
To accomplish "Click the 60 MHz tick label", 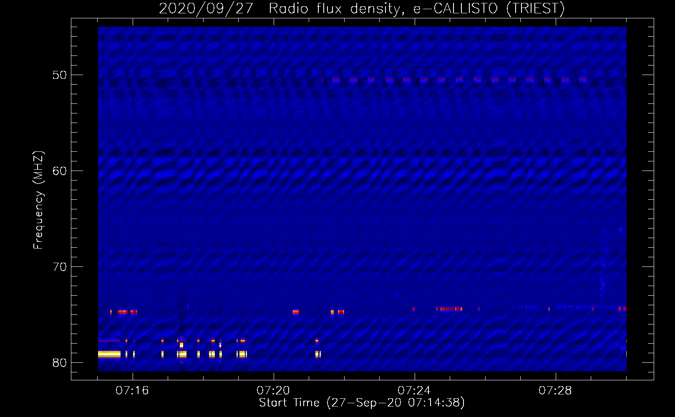I will (x=60, y=171).
